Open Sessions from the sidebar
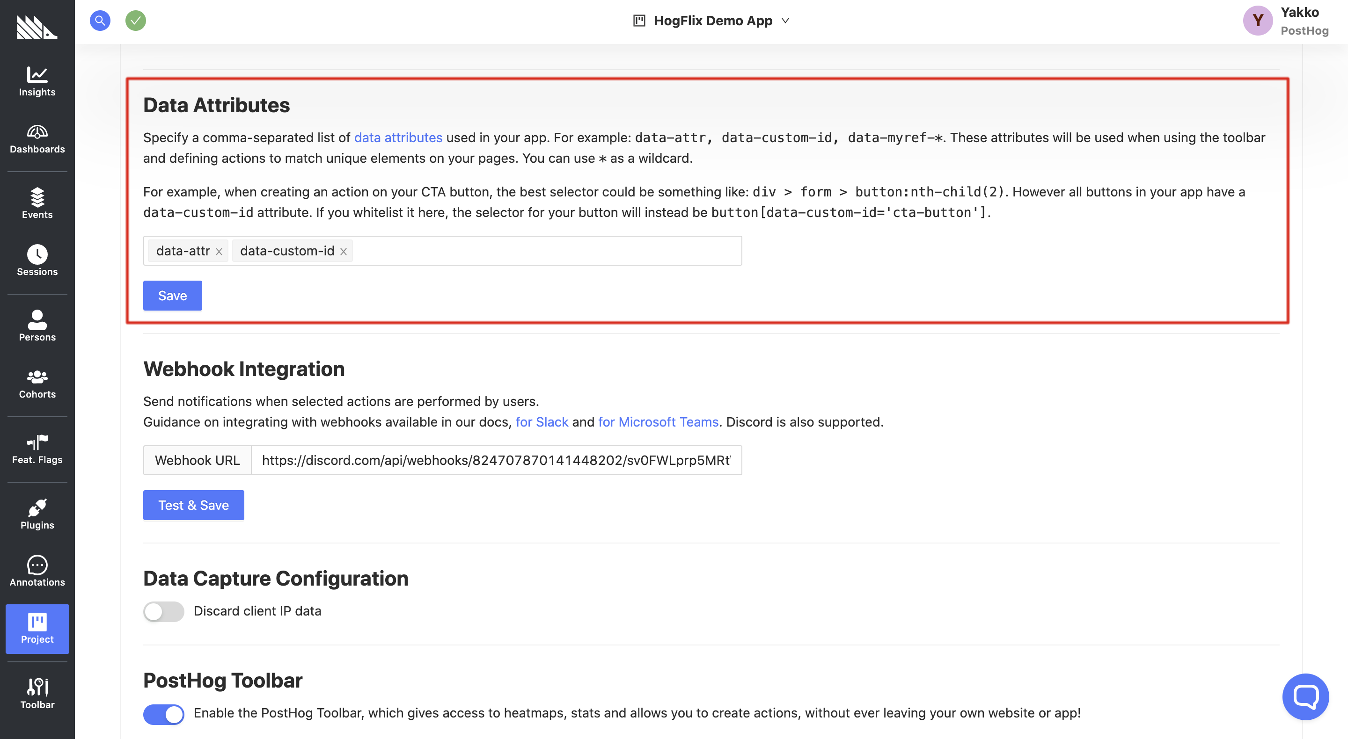Viewport: 1348px width, 739px height. [x=37, y=261]
